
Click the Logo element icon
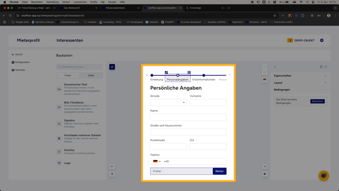(59, 163)
